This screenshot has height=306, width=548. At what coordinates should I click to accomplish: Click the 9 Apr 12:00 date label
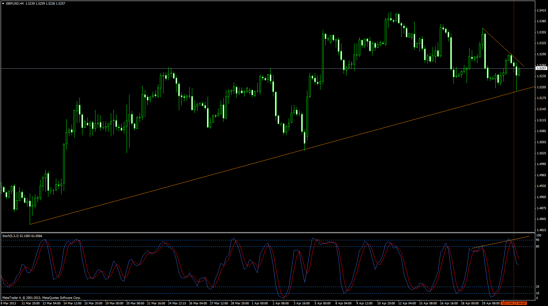(x=364, y=303)
